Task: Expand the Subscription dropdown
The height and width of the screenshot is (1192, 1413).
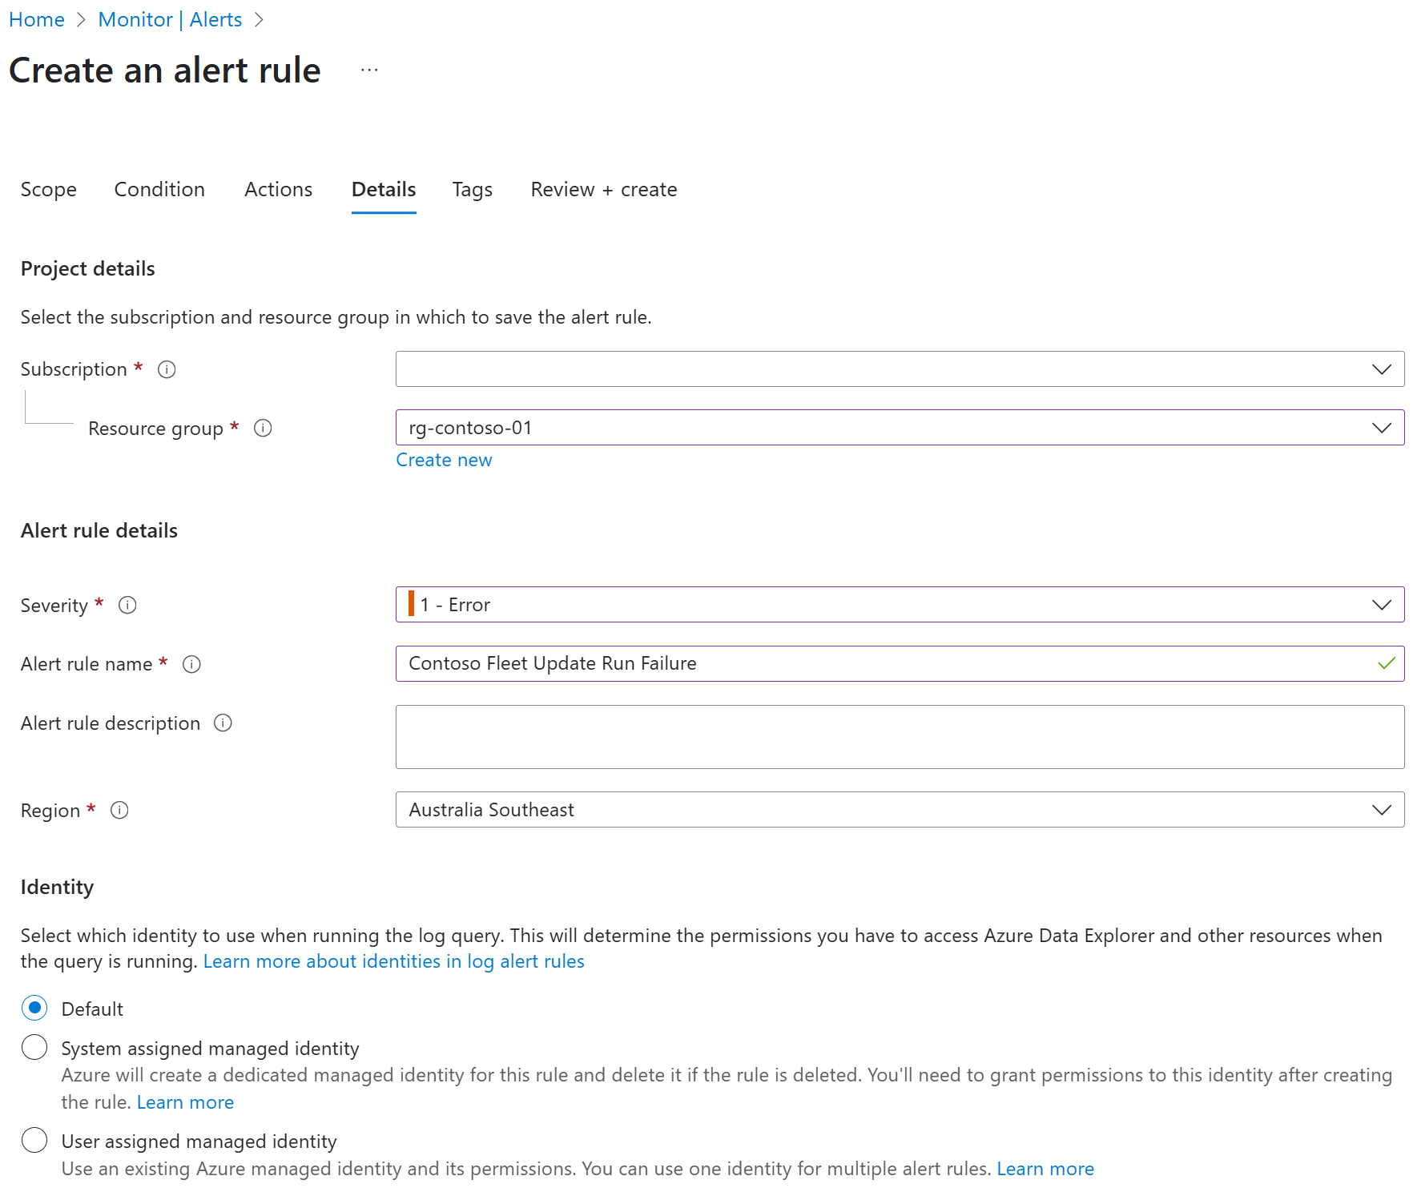Action: [x=900, y=369]
